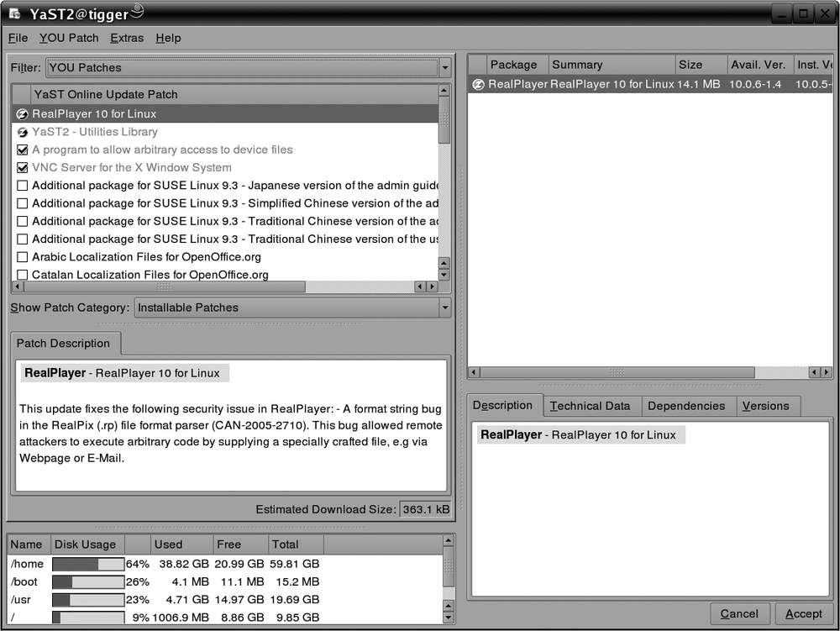Image resolution: width=840 pixels, height=631 pixels.
Task: Click the Accept button
Action: point(804,613)
